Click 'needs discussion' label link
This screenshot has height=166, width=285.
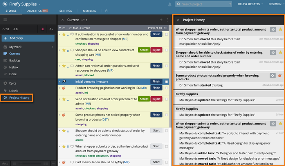pyautogui.click(x=98, y=156)
